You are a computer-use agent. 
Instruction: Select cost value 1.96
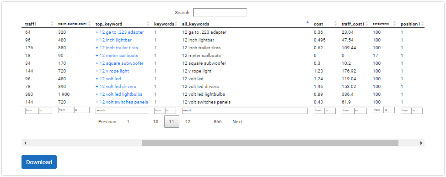318,87
